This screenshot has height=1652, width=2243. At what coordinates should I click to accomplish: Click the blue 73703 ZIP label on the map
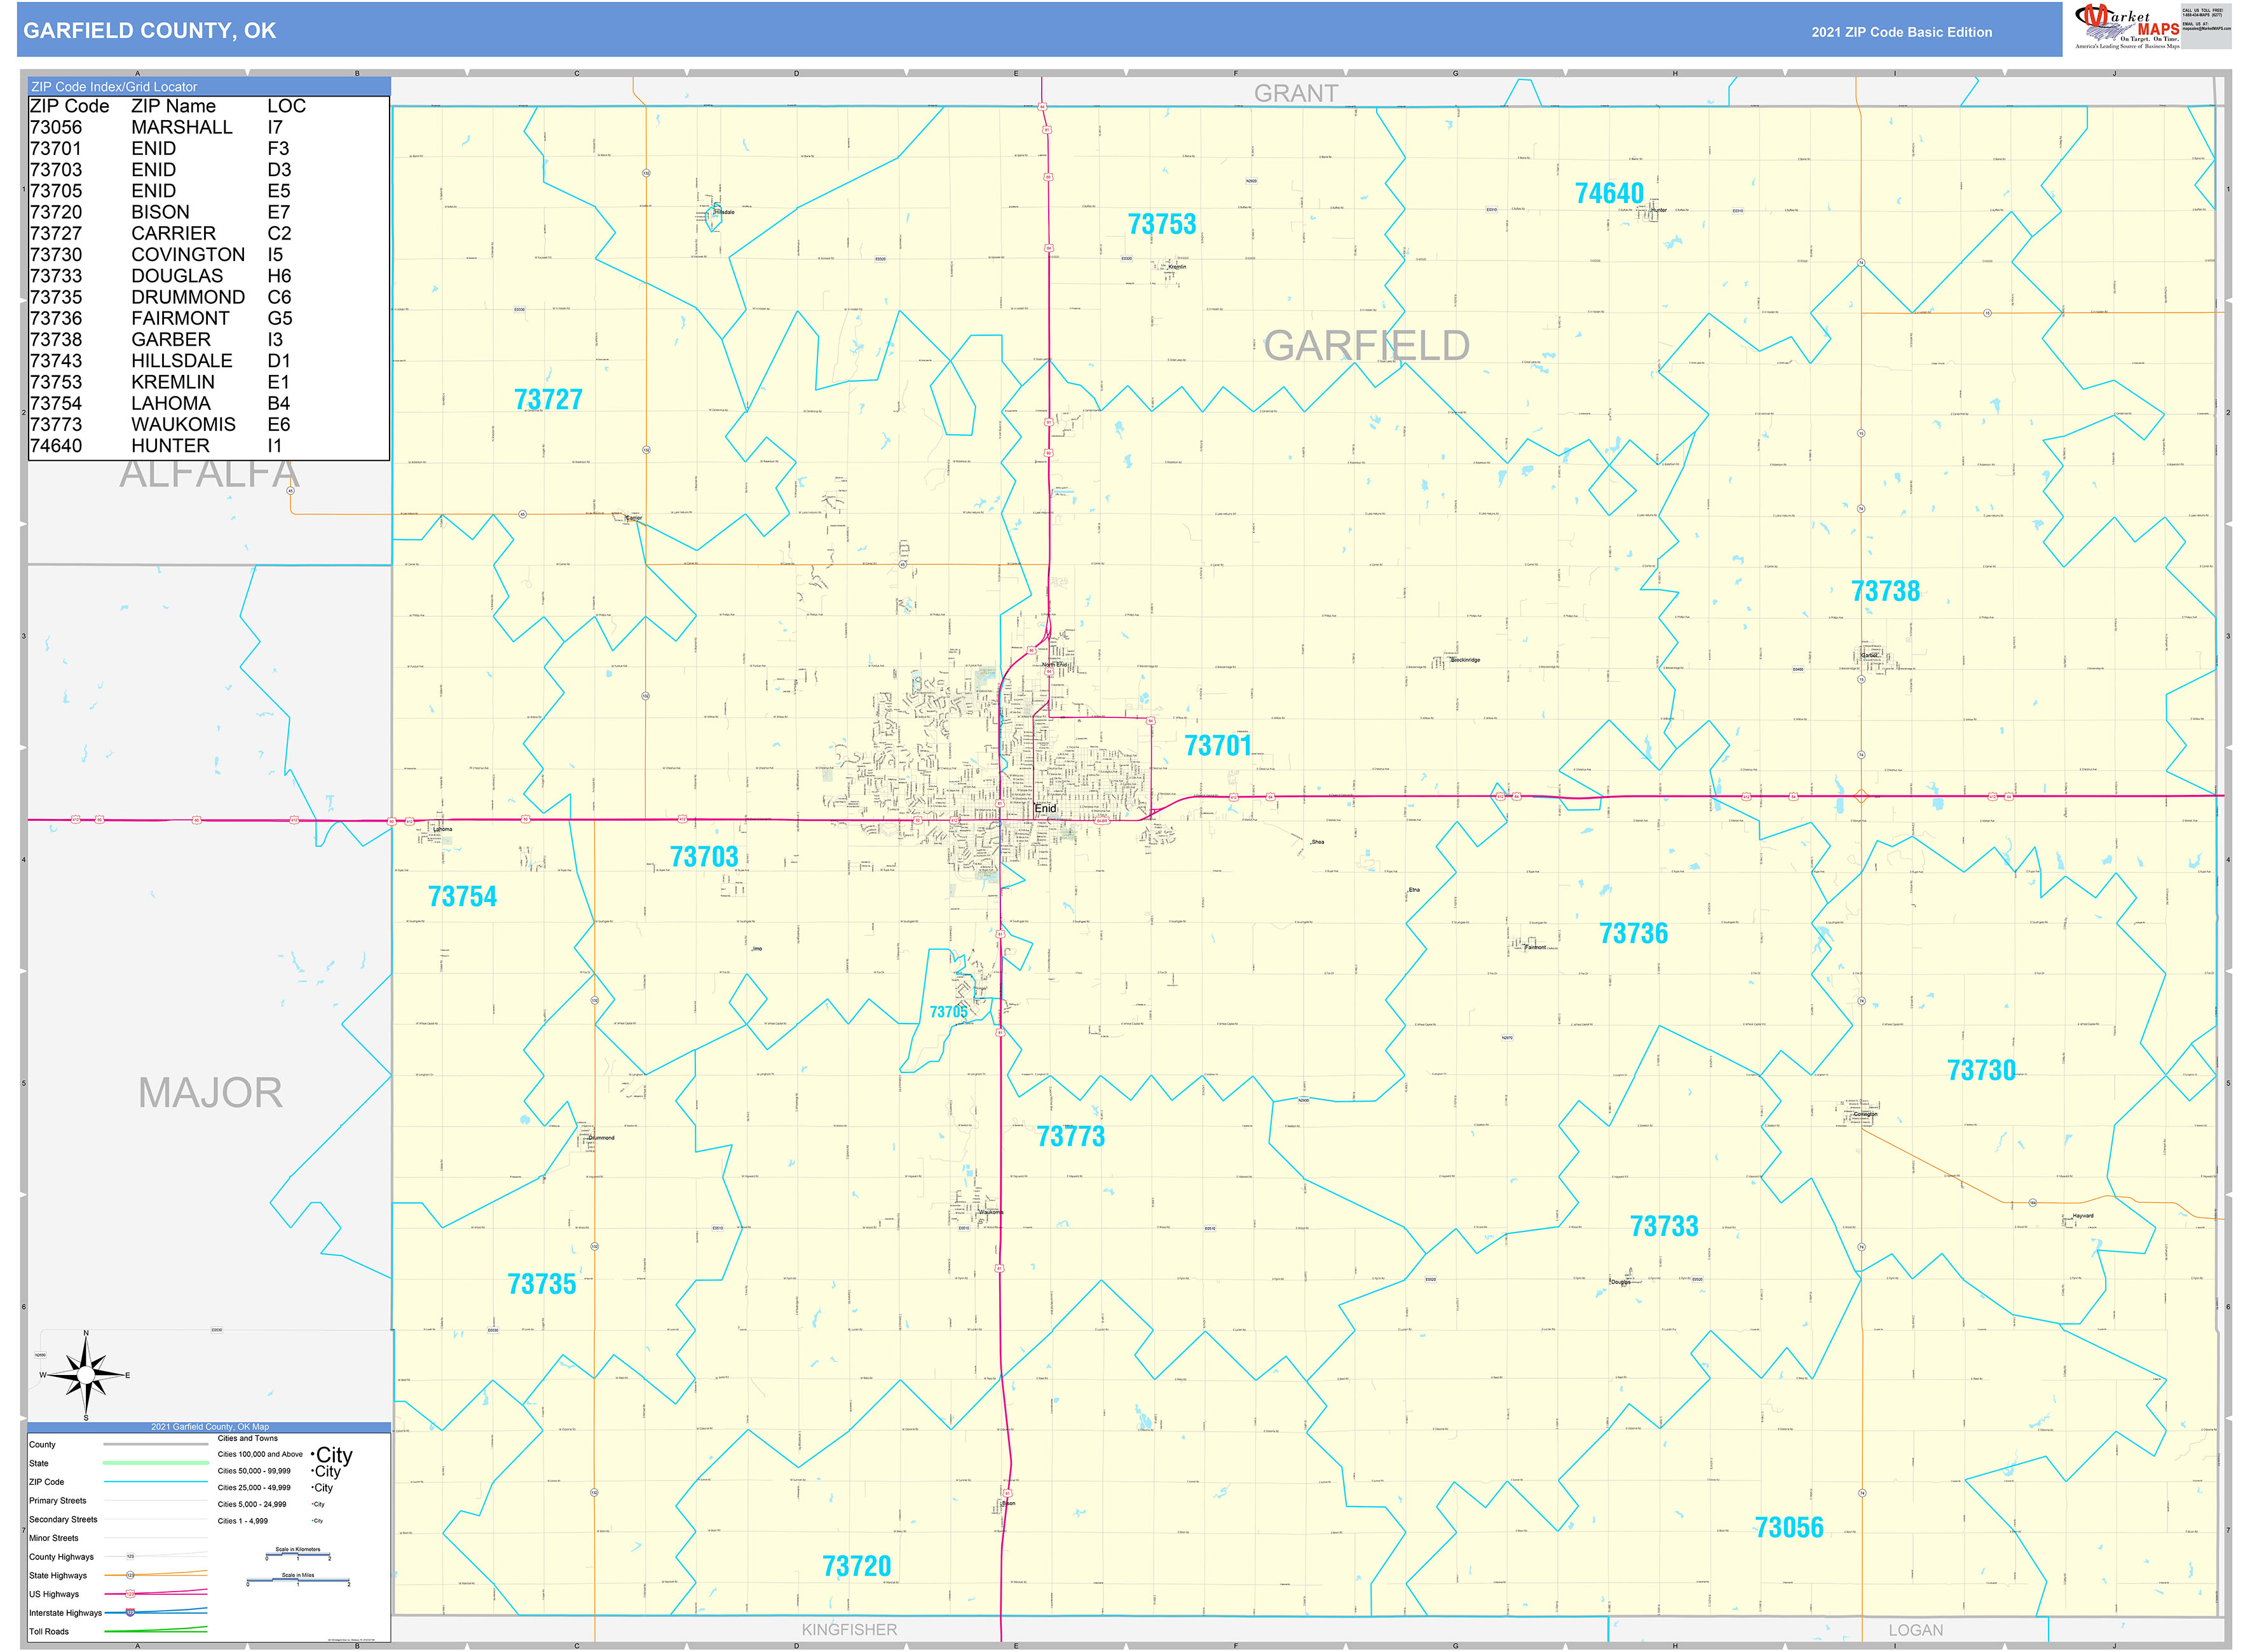pos(704,857)
